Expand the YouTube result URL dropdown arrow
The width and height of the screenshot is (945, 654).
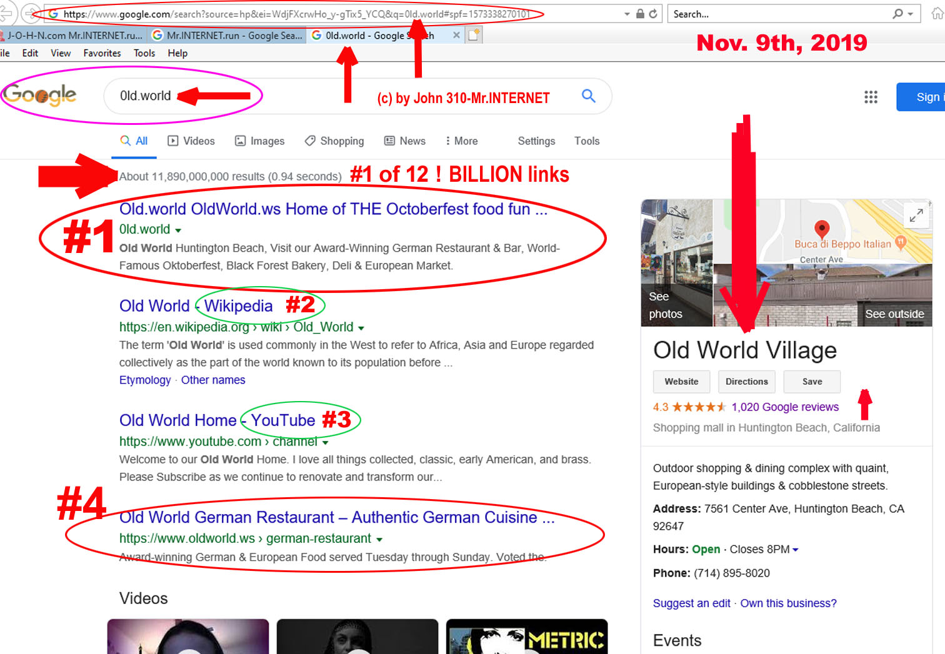click(325, 443)
